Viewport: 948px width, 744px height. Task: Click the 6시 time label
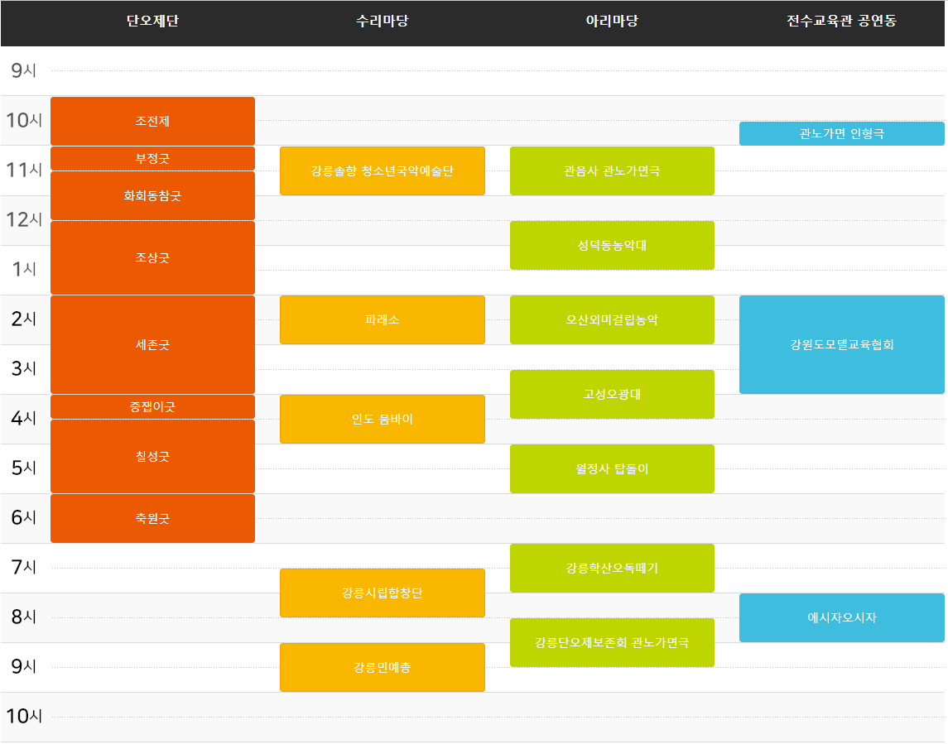pos(23,517)
